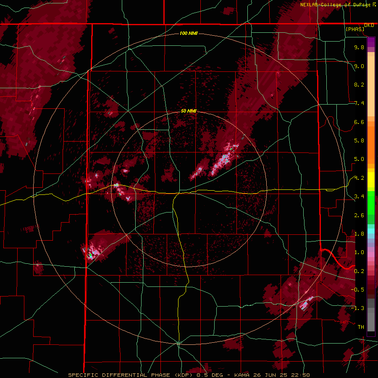
Task: Click the purple top segment of color scale
Action: 371,42
